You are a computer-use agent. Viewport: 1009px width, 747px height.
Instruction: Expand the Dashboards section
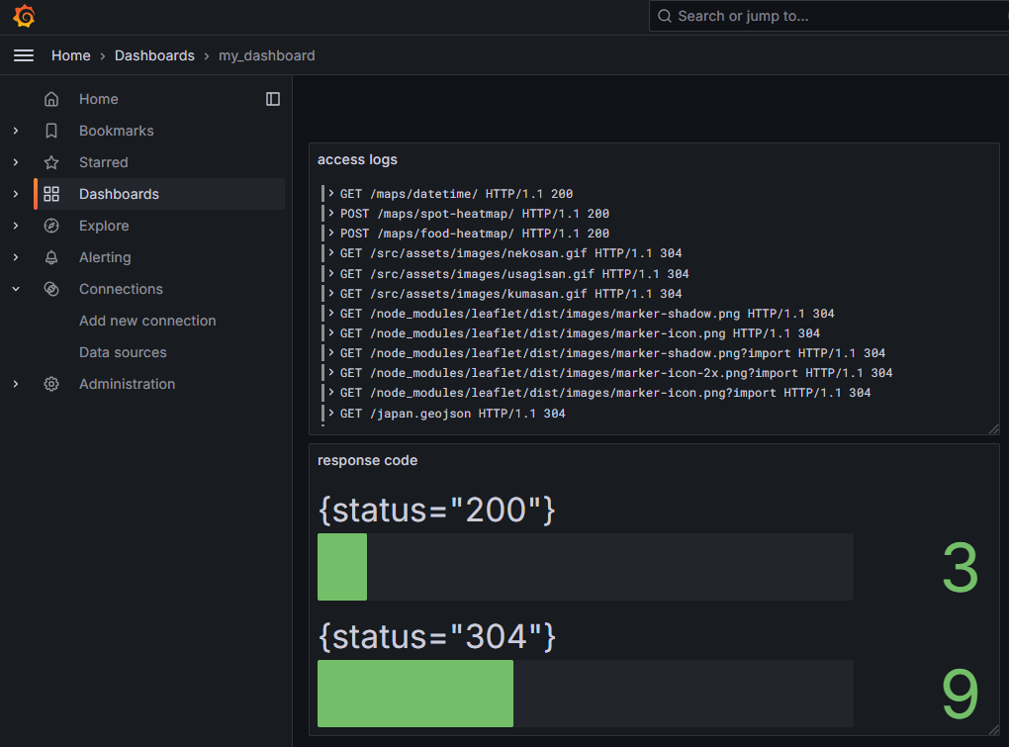[x=16, y=194]
